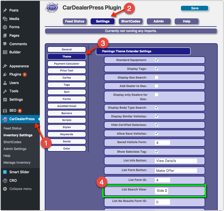Open the Scripts settings section
This screenshot has height=211, width=224.
click(67, 120)
